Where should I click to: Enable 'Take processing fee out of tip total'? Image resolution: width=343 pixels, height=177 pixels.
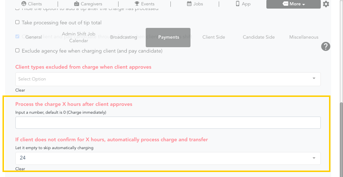pyautogui.click(x=18, y=23)
